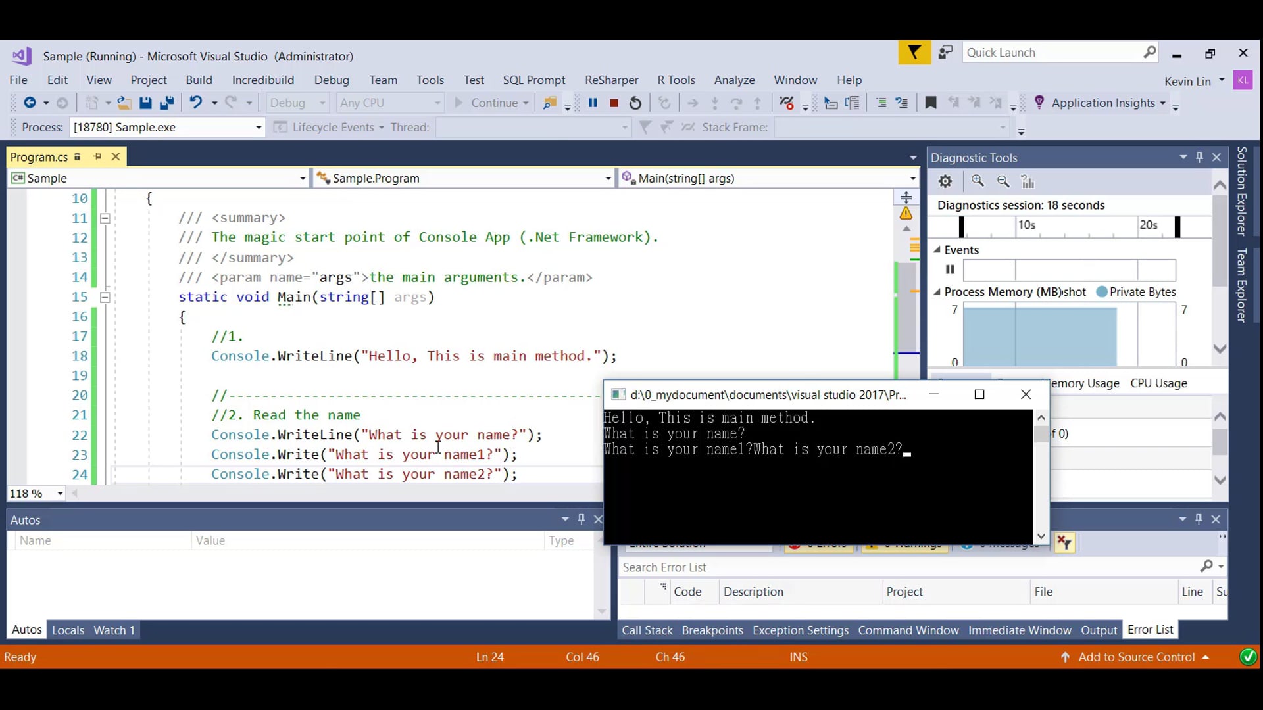Collapse the Process Memory section
Viewport: 1263px width, 710px height.
click(938, 292)
